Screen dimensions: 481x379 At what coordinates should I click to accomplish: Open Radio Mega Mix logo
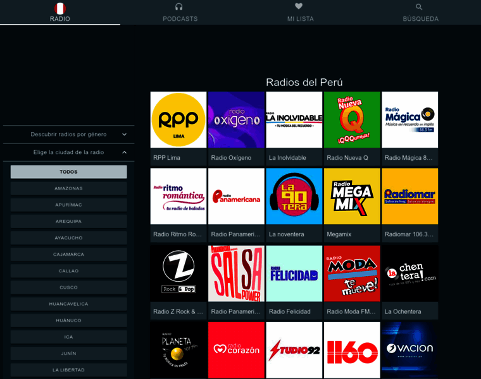point(352,196)
